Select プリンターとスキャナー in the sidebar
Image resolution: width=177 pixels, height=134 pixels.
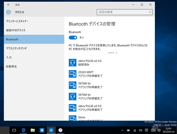click(34, 21)
